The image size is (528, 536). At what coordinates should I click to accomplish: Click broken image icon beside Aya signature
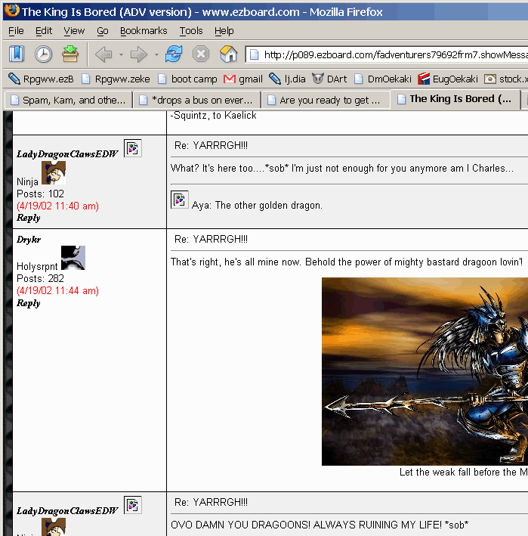tap(180, 200)
